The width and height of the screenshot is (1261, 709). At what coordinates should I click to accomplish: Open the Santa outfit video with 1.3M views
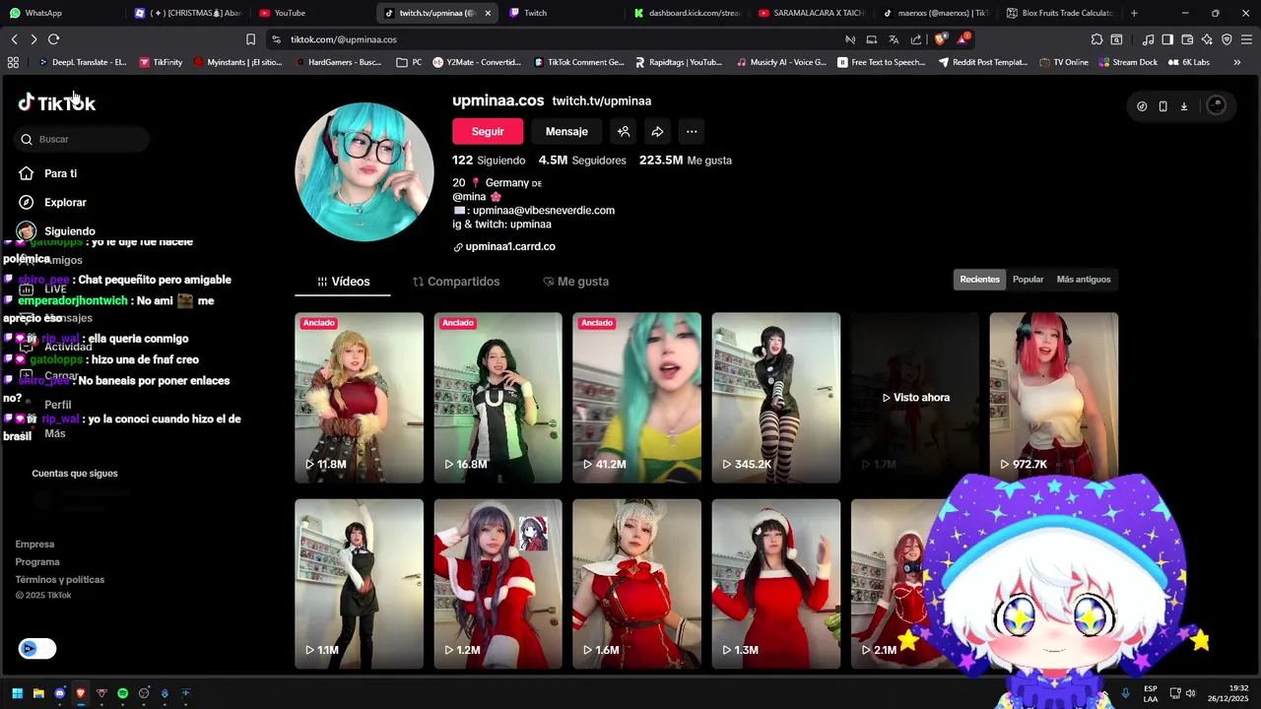coord(775,584)
